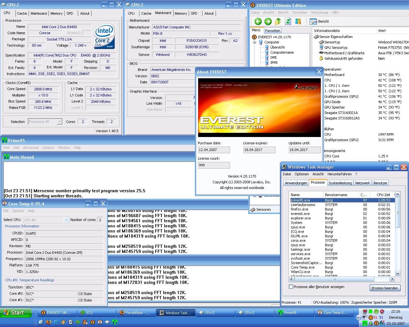Image resolution: width=409 pixels, height=327 pixels.
Task: Click EVEREST green back arrow
Action: [x=258, y=21]
